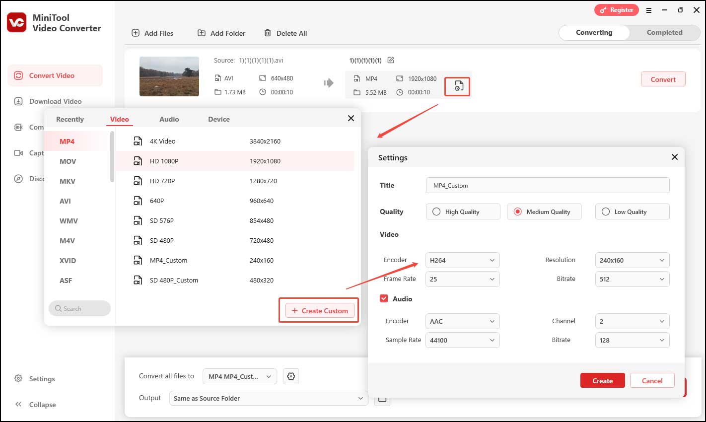Click the Delete All trash icon
Image resolution: width=706 pixels, height=422 pixels.
tap(268, 33)
